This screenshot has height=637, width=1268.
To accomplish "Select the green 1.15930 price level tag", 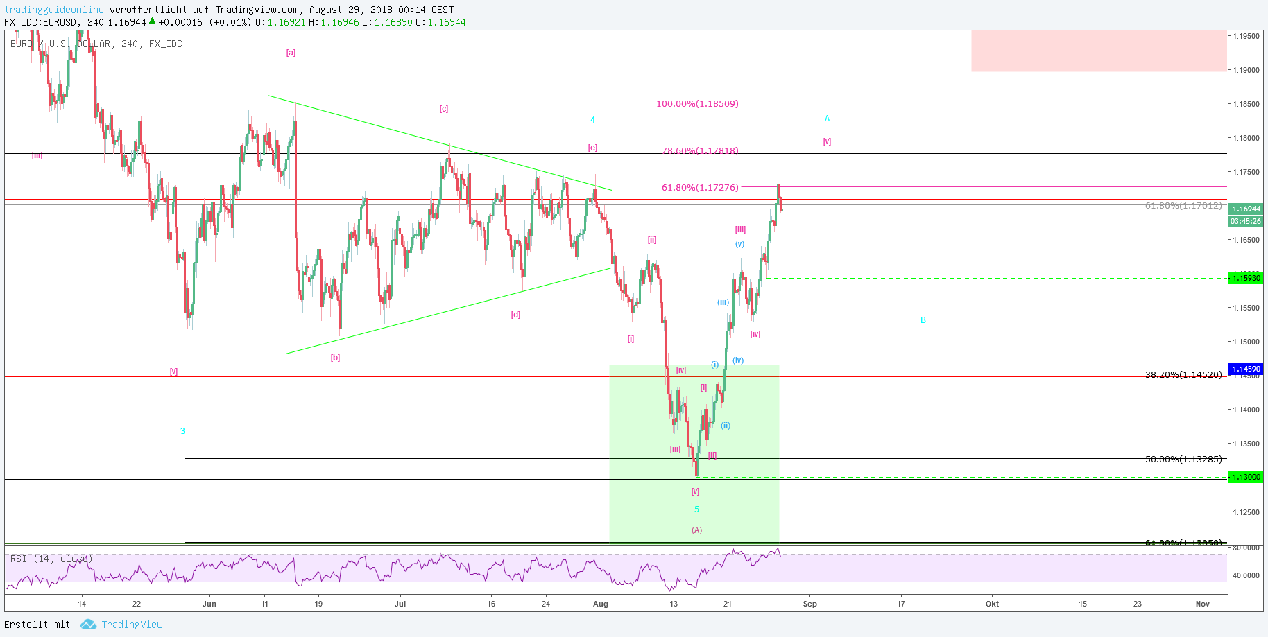I will (1246, 278).
